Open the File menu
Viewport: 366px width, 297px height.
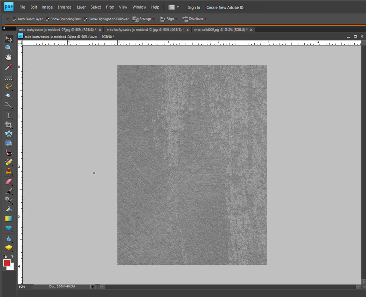22,7
